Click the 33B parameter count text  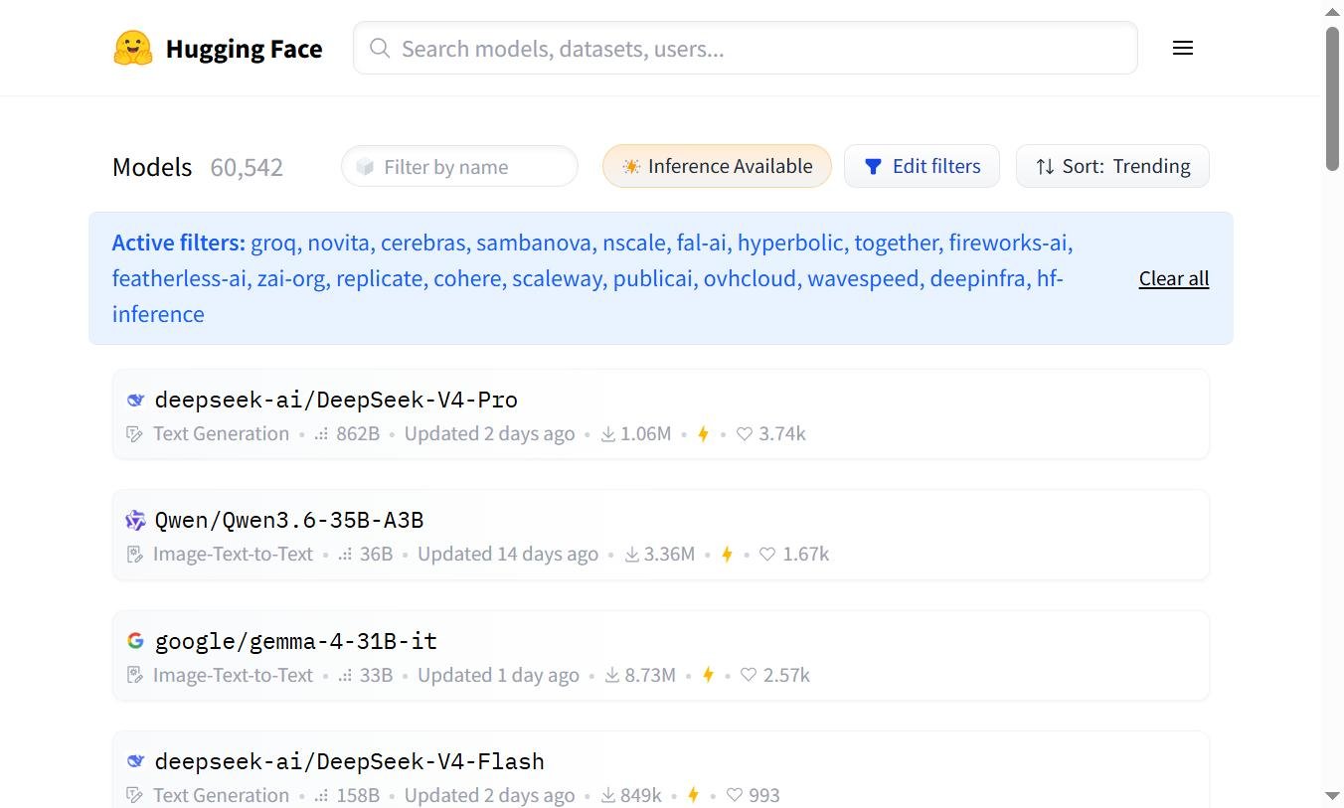(377, 675)
